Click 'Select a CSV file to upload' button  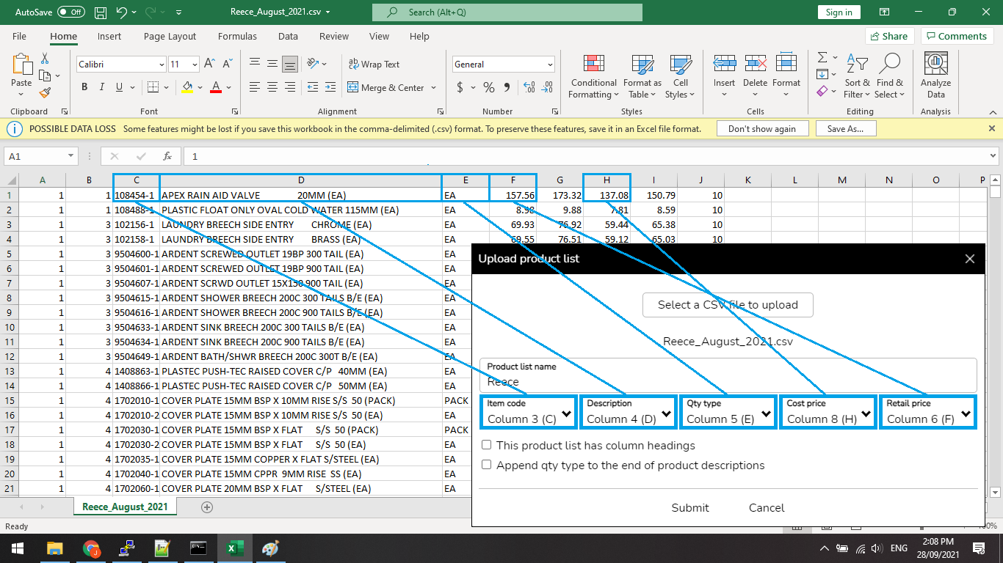click(x=728, y=305)
